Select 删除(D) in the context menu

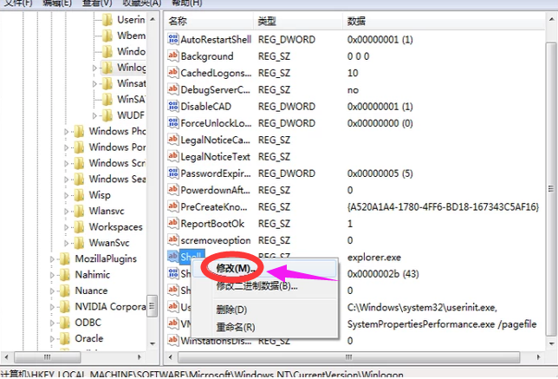(231, 310)
